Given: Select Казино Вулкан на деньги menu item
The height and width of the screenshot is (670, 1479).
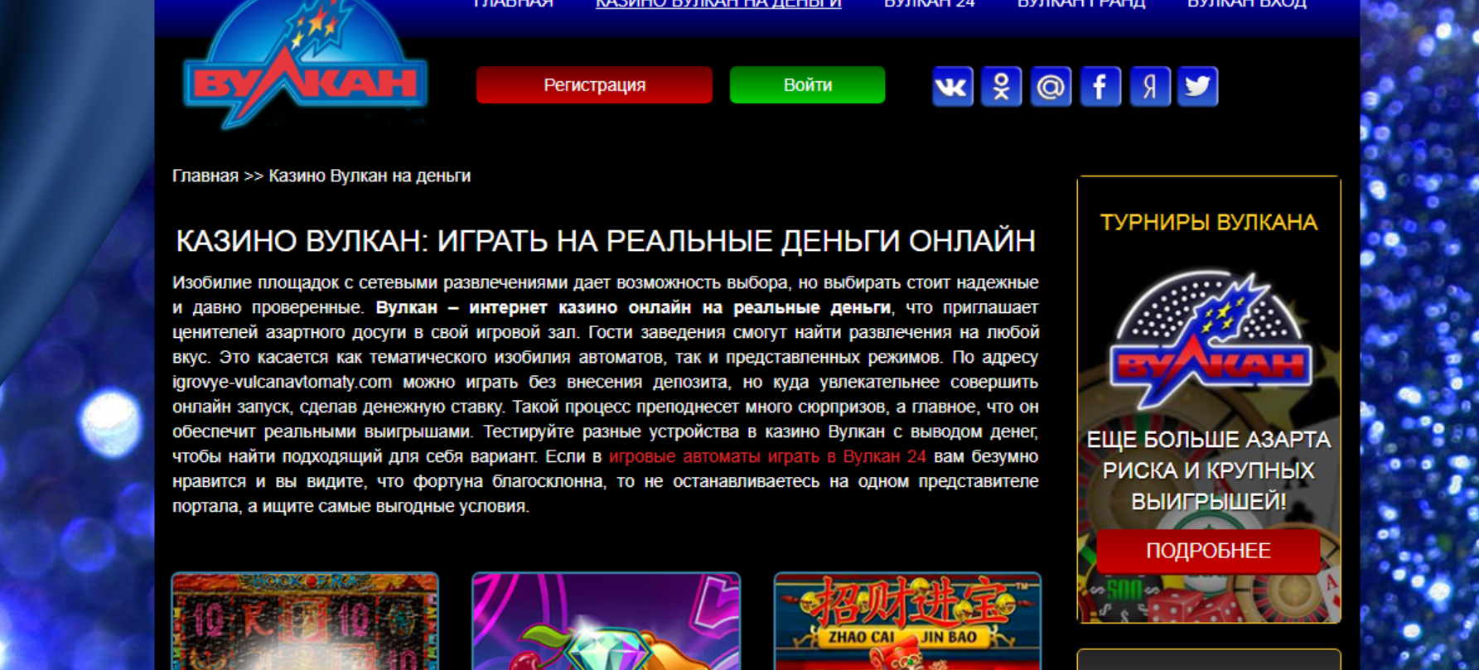Looking at the screenshot, I should (718, 4).
